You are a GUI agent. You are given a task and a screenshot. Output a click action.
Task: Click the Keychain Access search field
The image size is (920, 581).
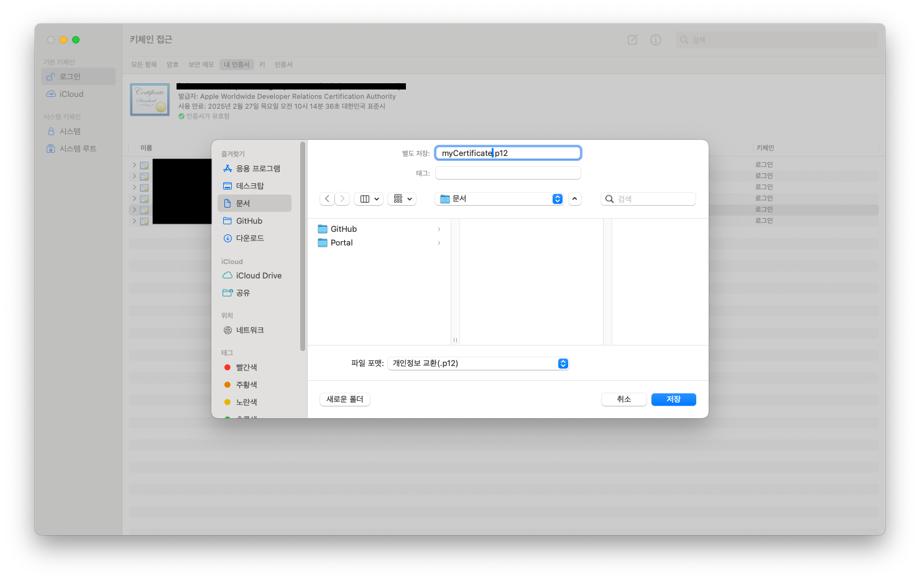click(x=776, y=40)
